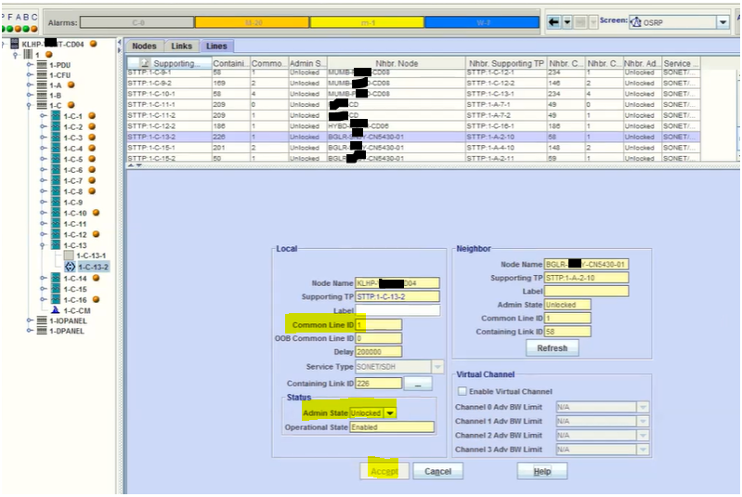
Task: Click the blue control module icon 1-C-CM
Action: (x=56, y=310)
